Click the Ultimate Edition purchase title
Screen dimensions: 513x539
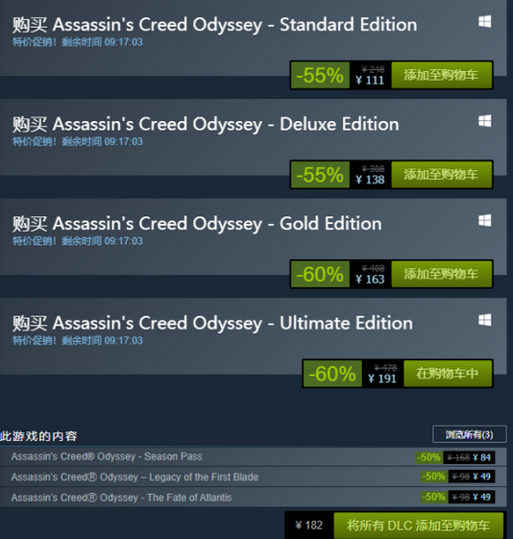(212, 323)
